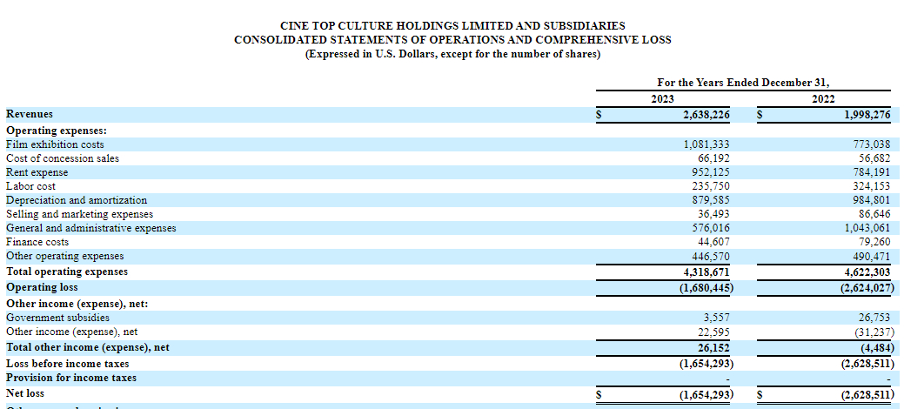904x409 pixels.
Task: Click the 'Other income (expense), net:' section heading
Action: 77,303
